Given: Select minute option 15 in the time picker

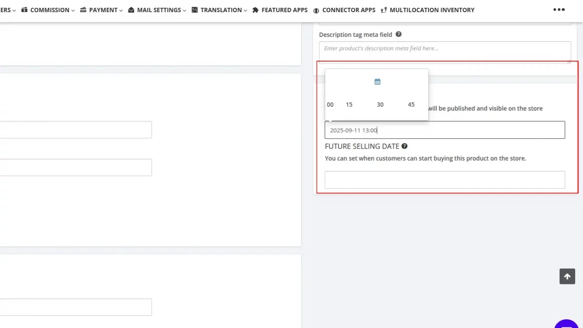Looking at the screenshot, I should 349,104.
